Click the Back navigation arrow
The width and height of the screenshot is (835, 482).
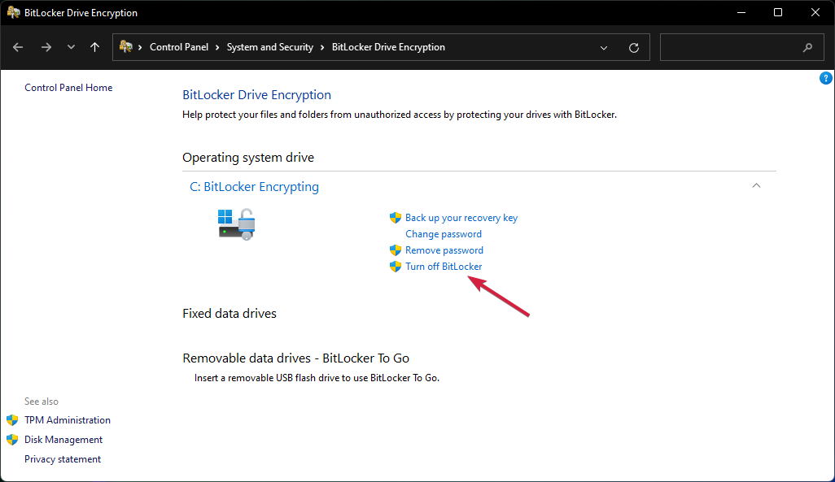click(18, 47)
